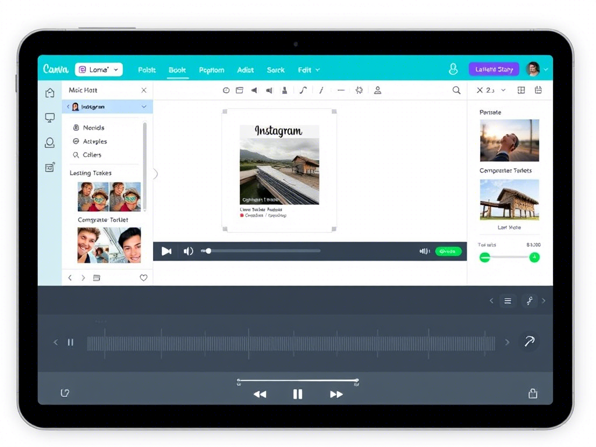Open the Sarck menu
Viewport: 596px width, 447px height.
[275, 70]
